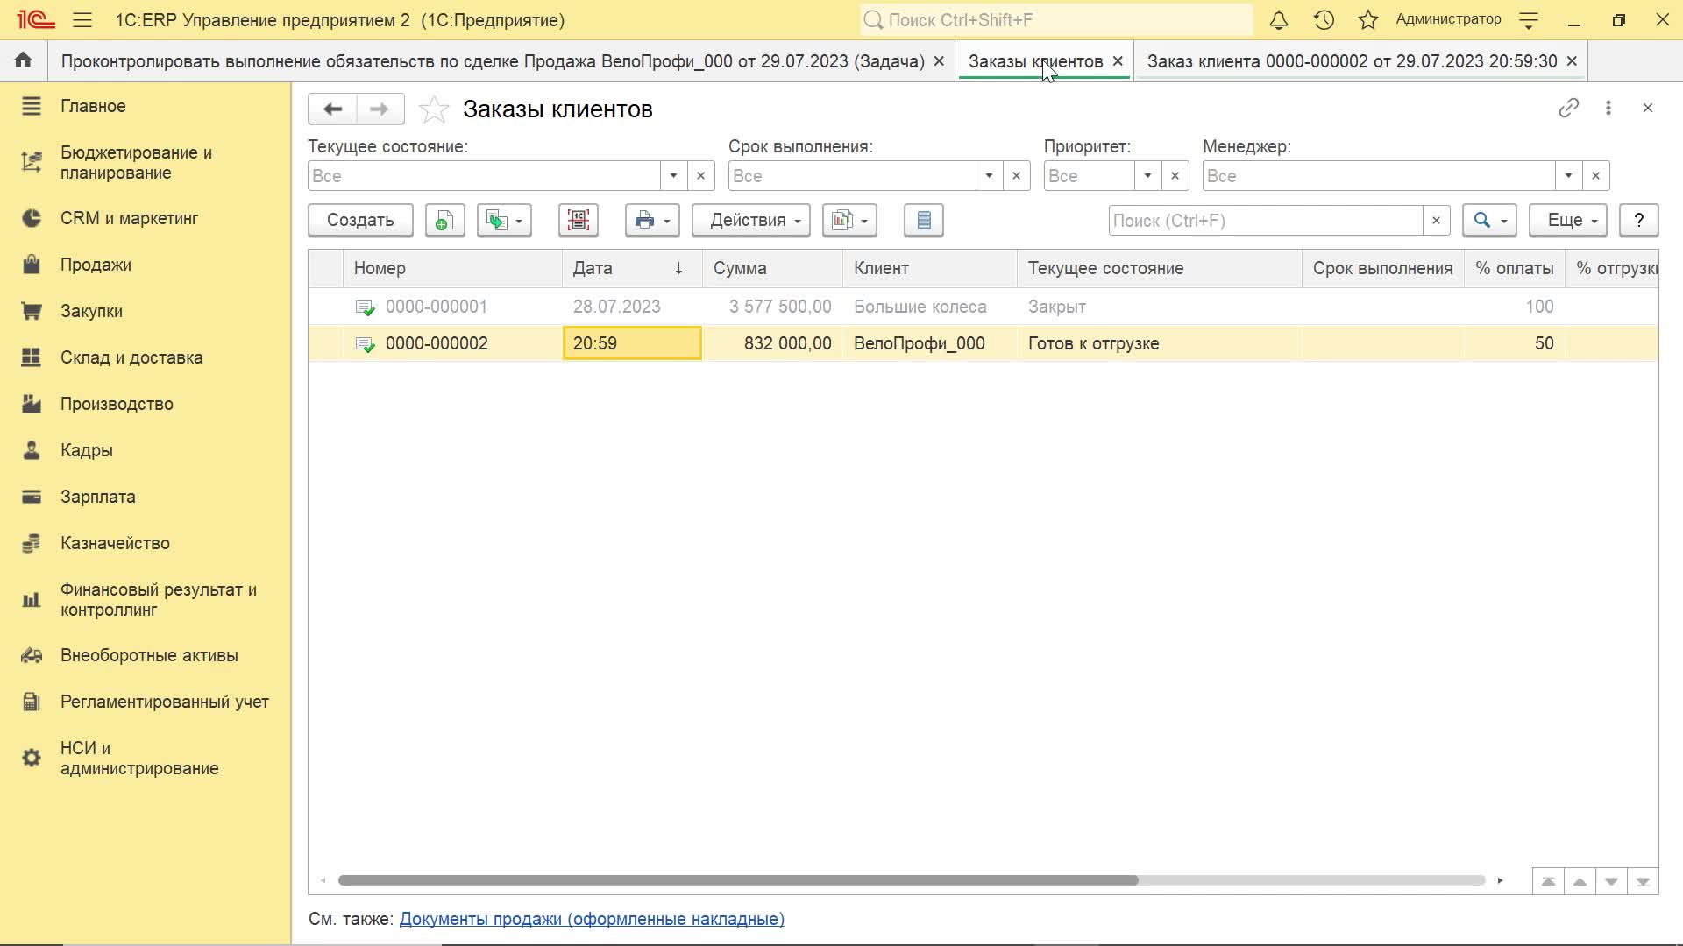This screenshot has height=946, width=1683.
Task: Click the barcode scan search icon
Action: (x=579, y=221)
